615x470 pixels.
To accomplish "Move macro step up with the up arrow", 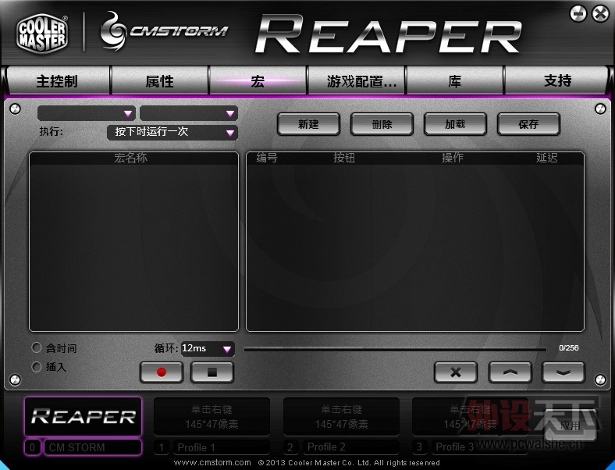I will click(510, 372).
